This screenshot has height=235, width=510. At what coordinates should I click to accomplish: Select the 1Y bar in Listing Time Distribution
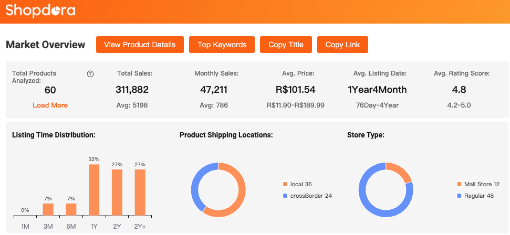94,189
